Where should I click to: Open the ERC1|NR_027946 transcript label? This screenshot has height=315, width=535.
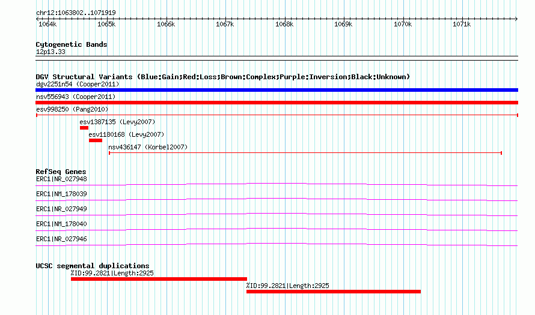click(61, 239)
